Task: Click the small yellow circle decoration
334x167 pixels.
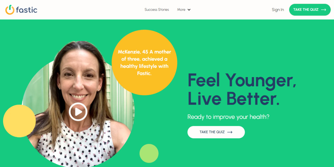Action: tap(19, 121)
